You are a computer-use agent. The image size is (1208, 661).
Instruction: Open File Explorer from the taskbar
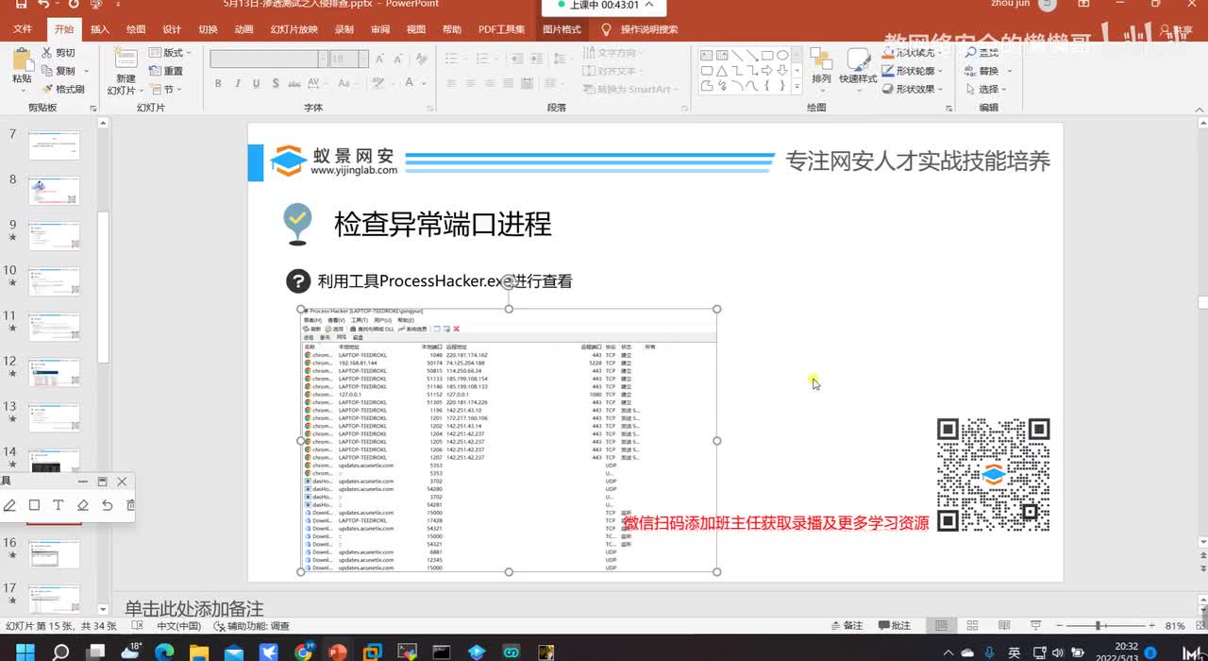point(198,652)
